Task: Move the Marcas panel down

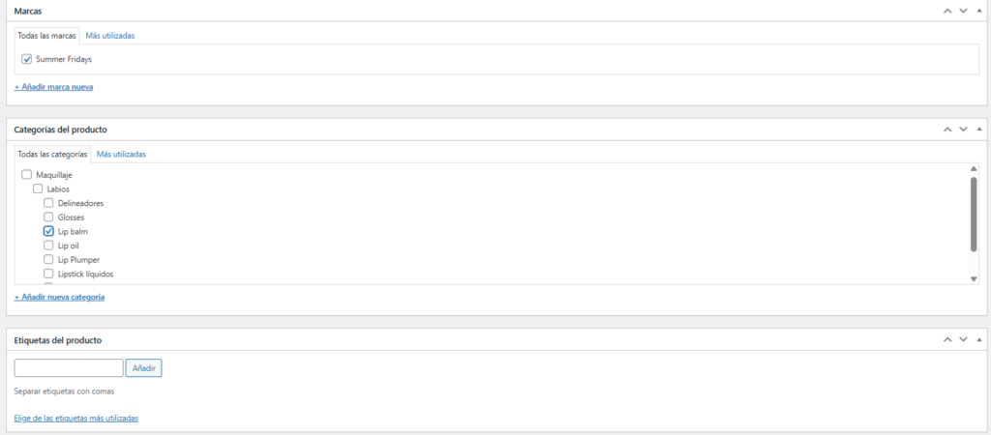Action: tap(963, 11)
